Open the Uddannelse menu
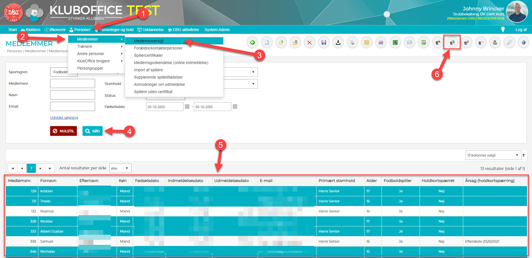Image resolution: width=532 pixels, height=258 pixels. (150, 30)
